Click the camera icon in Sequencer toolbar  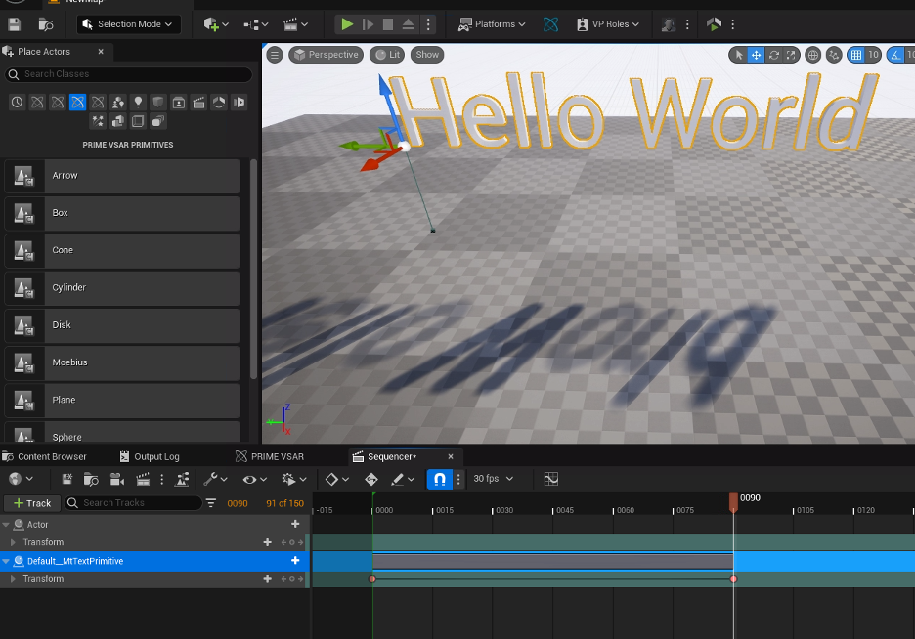[117, 479]
